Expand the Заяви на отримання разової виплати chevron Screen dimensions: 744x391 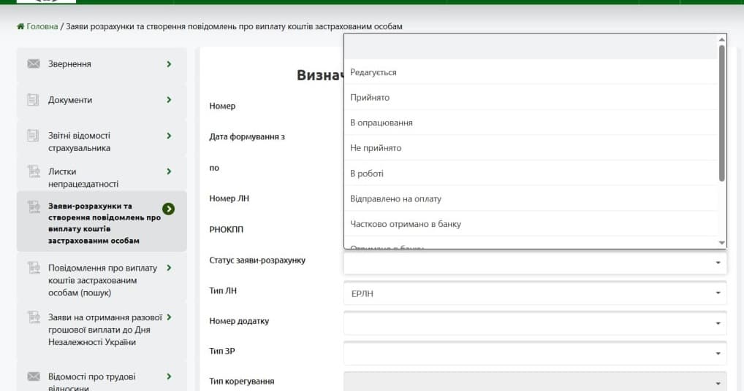point(169,317)
